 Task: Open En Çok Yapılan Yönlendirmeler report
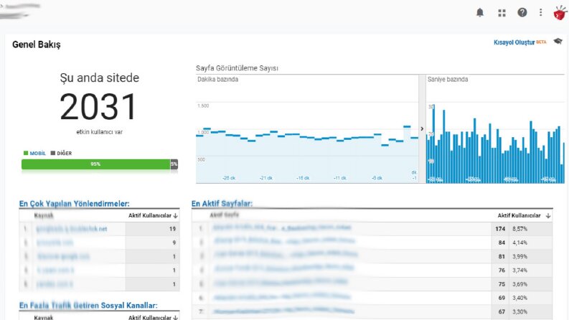75,204
